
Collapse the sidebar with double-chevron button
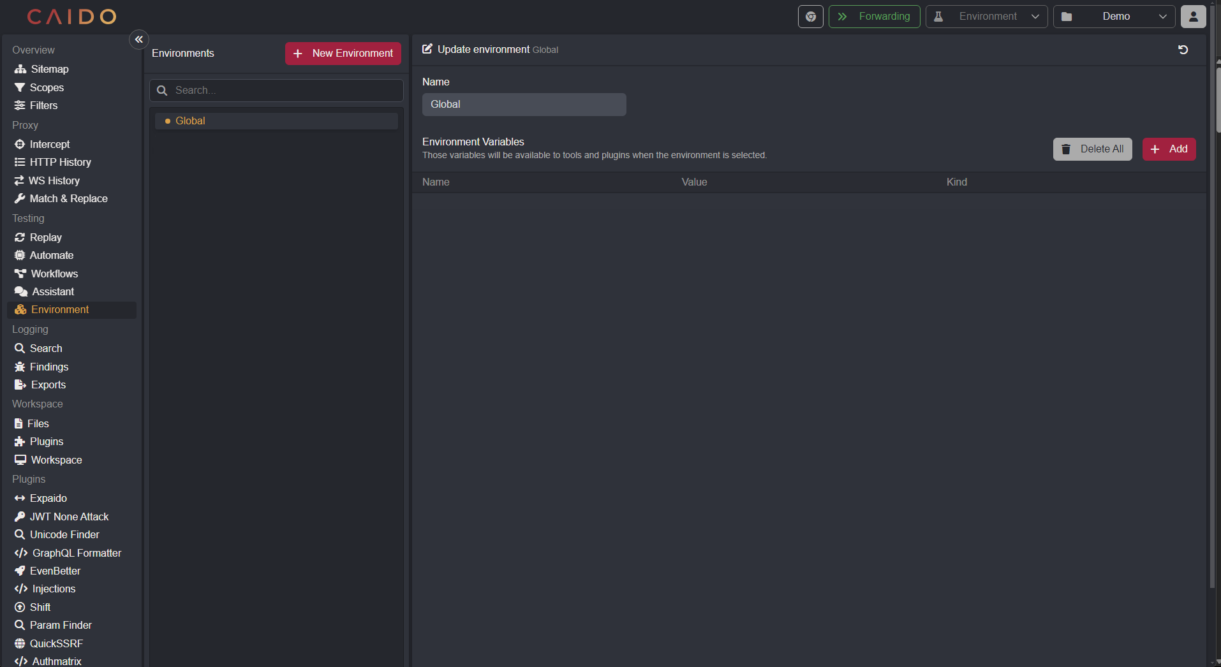(x=138, y=40)
